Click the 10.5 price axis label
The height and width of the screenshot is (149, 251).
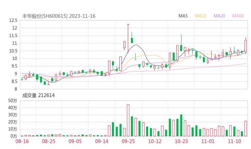[x=13, y=51]
